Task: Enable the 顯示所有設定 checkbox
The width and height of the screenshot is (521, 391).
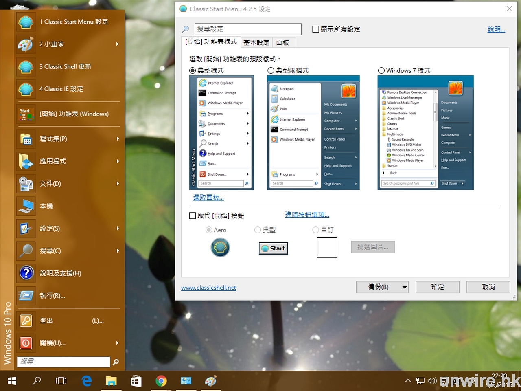Action: 315,29
